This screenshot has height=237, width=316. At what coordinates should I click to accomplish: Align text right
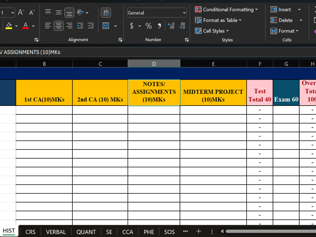69,26
